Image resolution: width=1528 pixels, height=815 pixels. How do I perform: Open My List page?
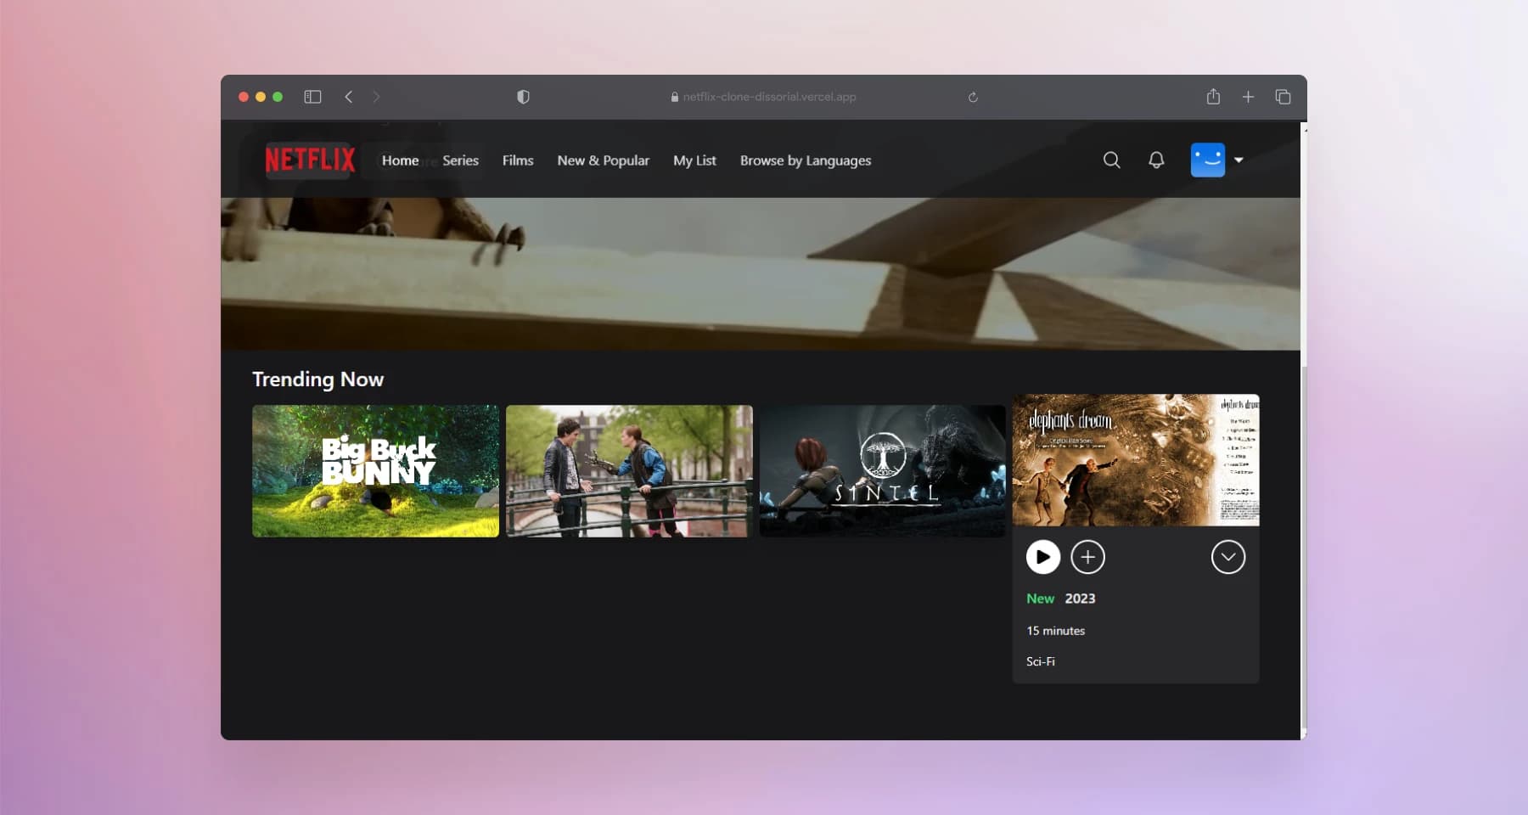[694, 160]
